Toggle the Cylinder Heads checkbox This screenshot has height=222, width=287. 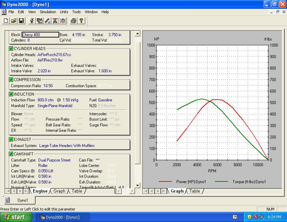tap(11, 49)
